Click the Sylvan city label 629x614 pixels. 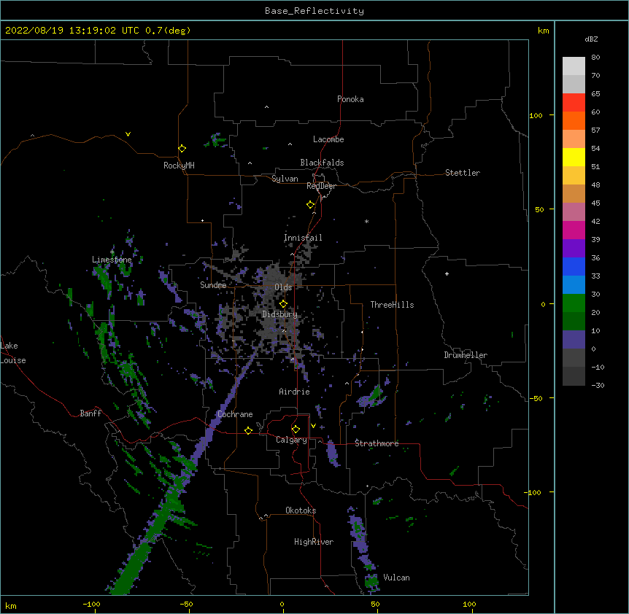pyautogui.click(x=285, y=179)
